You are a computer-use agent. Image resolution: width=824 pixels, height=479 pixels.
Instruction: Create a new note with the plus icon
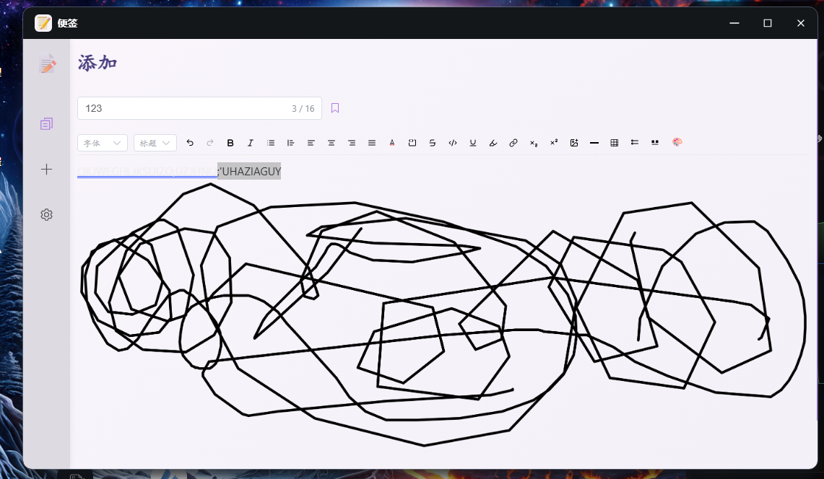coord(46,169)
